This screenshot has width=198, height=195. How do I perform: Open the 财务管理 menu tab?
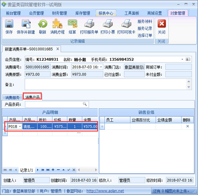[x=59, y=13]
